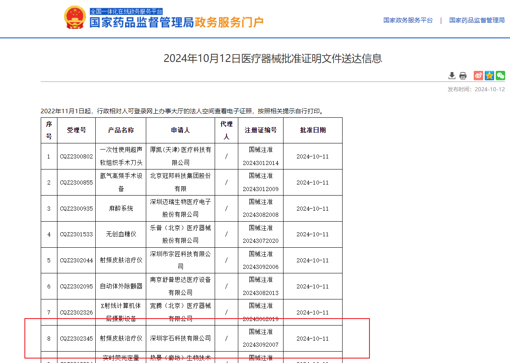Screen dimensions: 510x363
Task: Click registration number 国械注准20243092007
Action: pyautogui.click(x=261, y=338)
